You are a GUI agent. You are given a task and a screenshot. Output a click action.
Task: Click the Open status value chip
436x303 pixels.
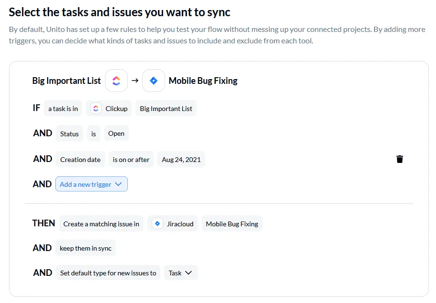tap(116, 133)
